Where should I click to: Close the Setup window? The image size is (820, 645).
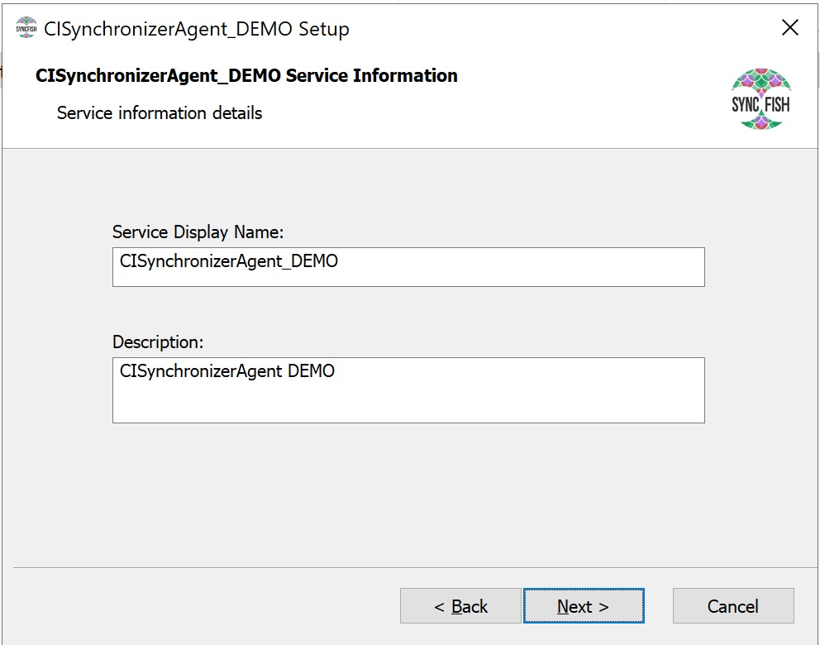789,27
